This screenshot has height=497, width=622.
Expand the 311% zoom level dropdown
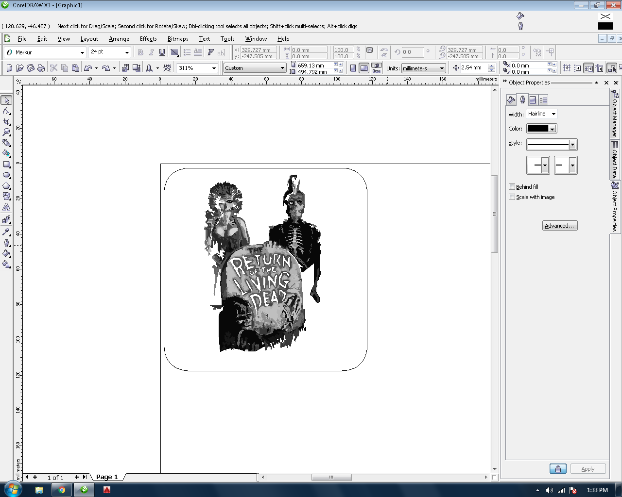tap(214, 68)
